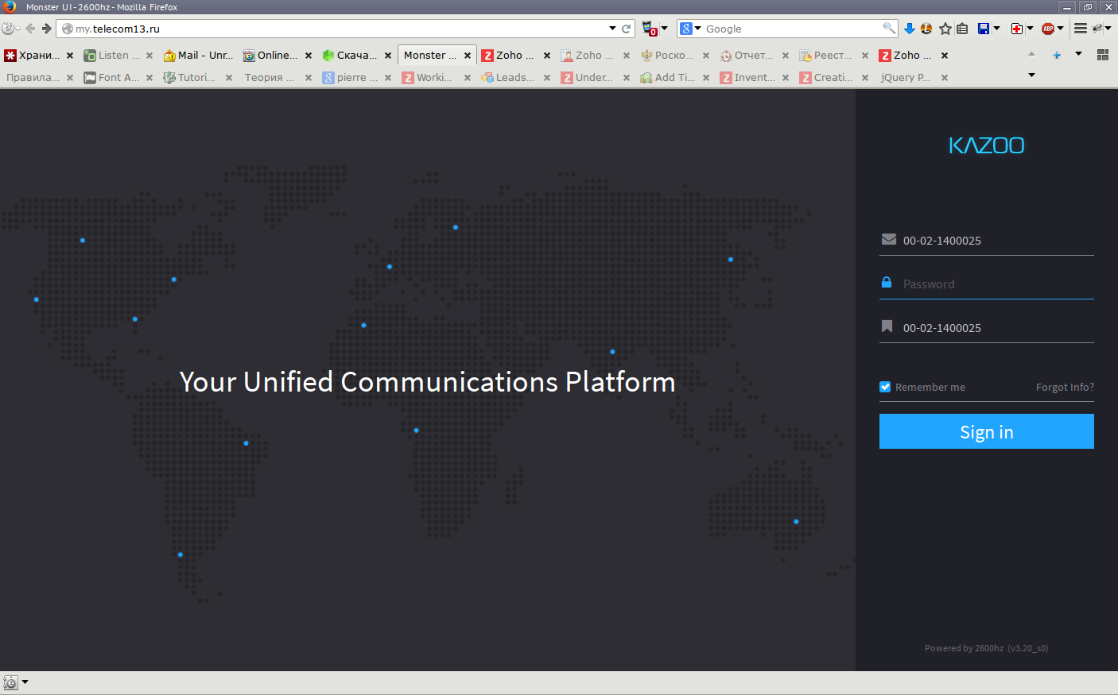Expand dropdown beside the red-badge extension icon

pos(665,29)
